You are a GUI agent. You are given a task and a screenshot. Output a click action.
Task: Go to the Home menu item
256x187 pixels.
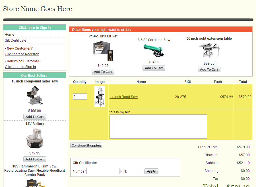point(9,35)
